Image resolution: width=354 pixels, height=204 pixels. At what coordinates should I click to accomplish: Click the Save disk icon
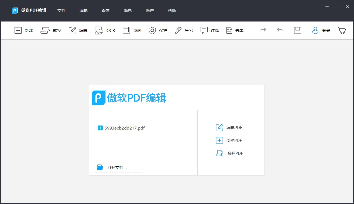click(297, 30)
